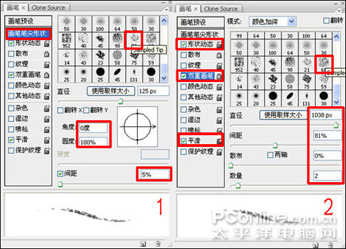Image resolution: width=346 pixels, height=249 pixels.
Task: Select the 画笔 tab in left panel
Action: [x=16, y=8]
